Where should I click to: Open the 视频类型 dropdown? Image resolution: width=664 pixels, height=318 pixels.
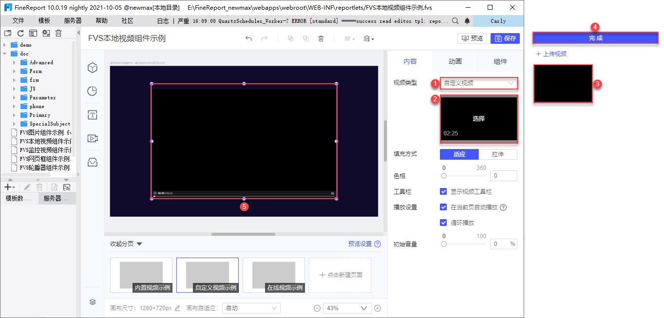478,83
